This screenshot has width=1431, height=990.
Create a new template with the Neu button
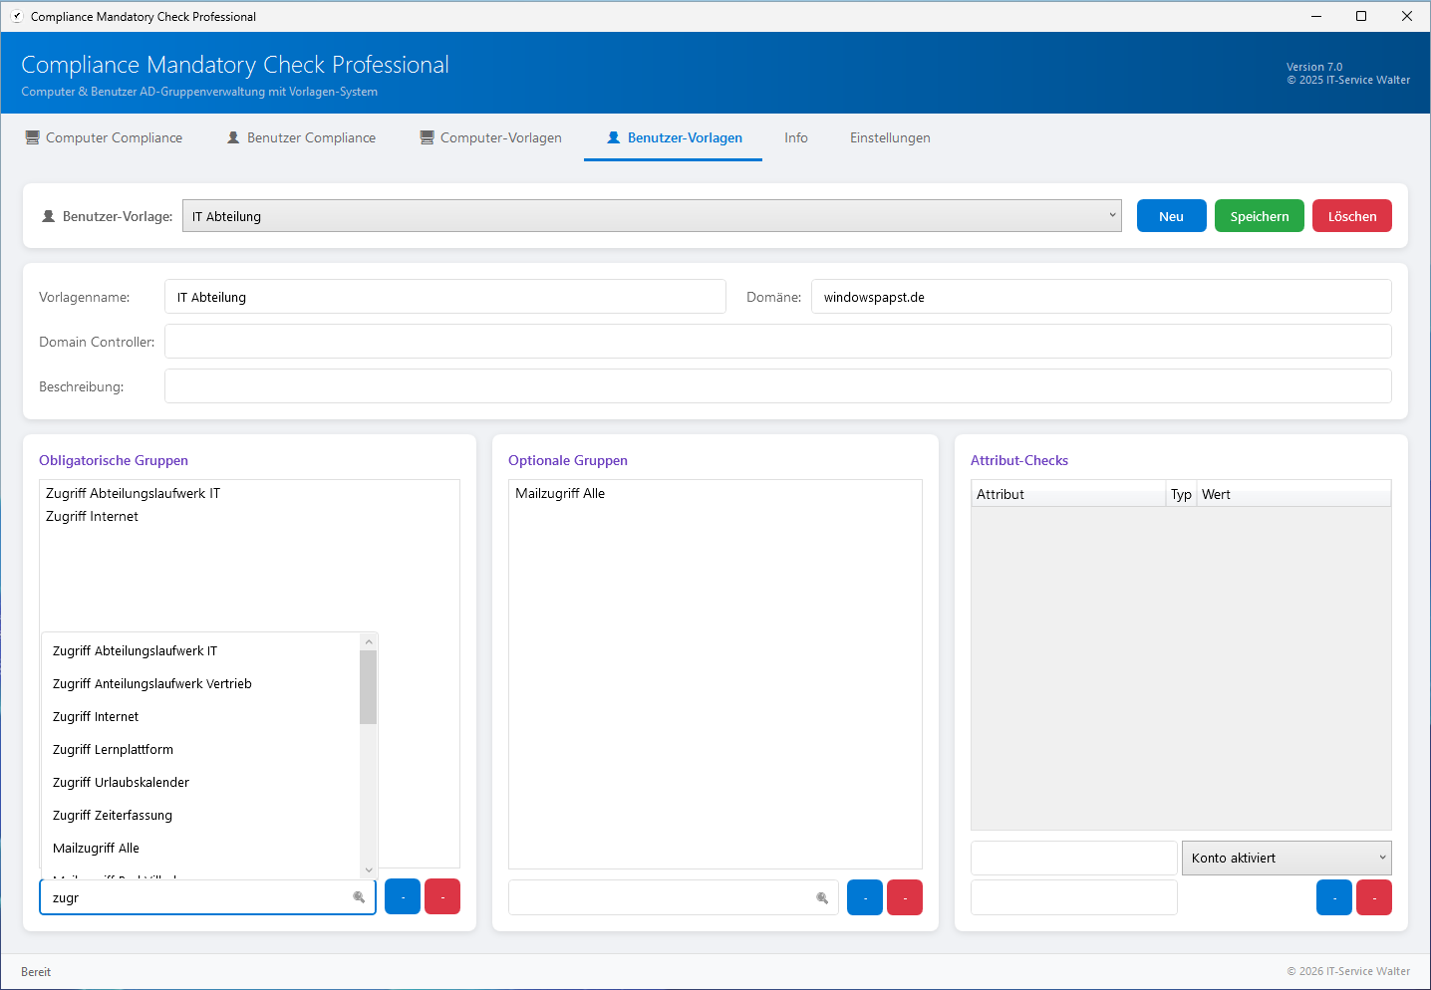(x=1171, y=216)
